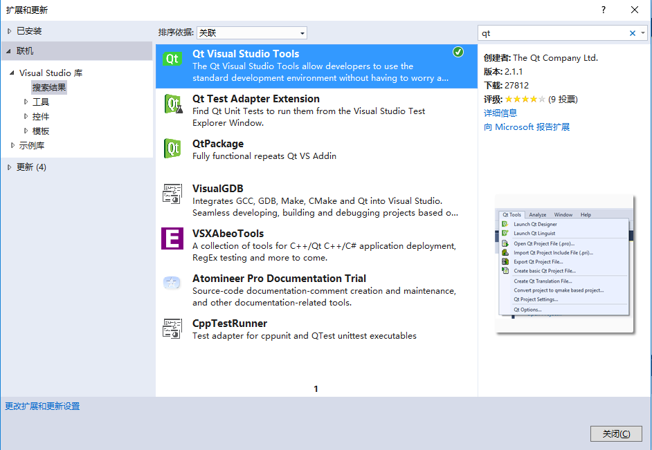
Task: Click the Atomineer Pro Documentation icon
Action: tap(172, 283)
